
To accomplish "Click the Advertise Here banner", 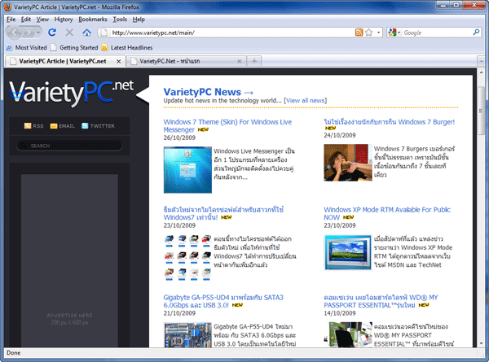I will [x=69, y=260].
